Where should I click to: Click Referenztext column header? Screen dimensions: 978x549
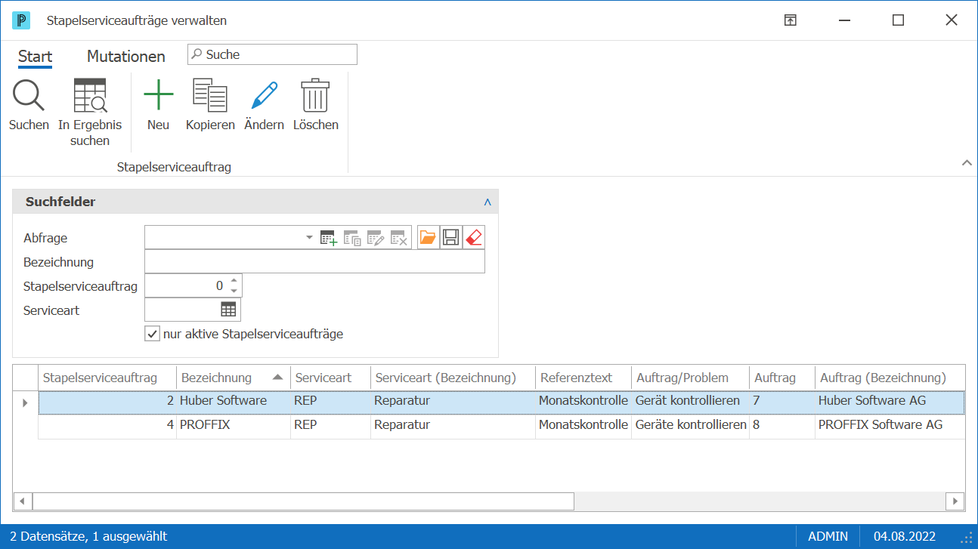pyautogui.click(x=583, y=378)
